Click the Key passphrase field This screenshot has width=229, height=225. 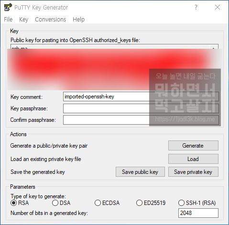pos(141,108)
